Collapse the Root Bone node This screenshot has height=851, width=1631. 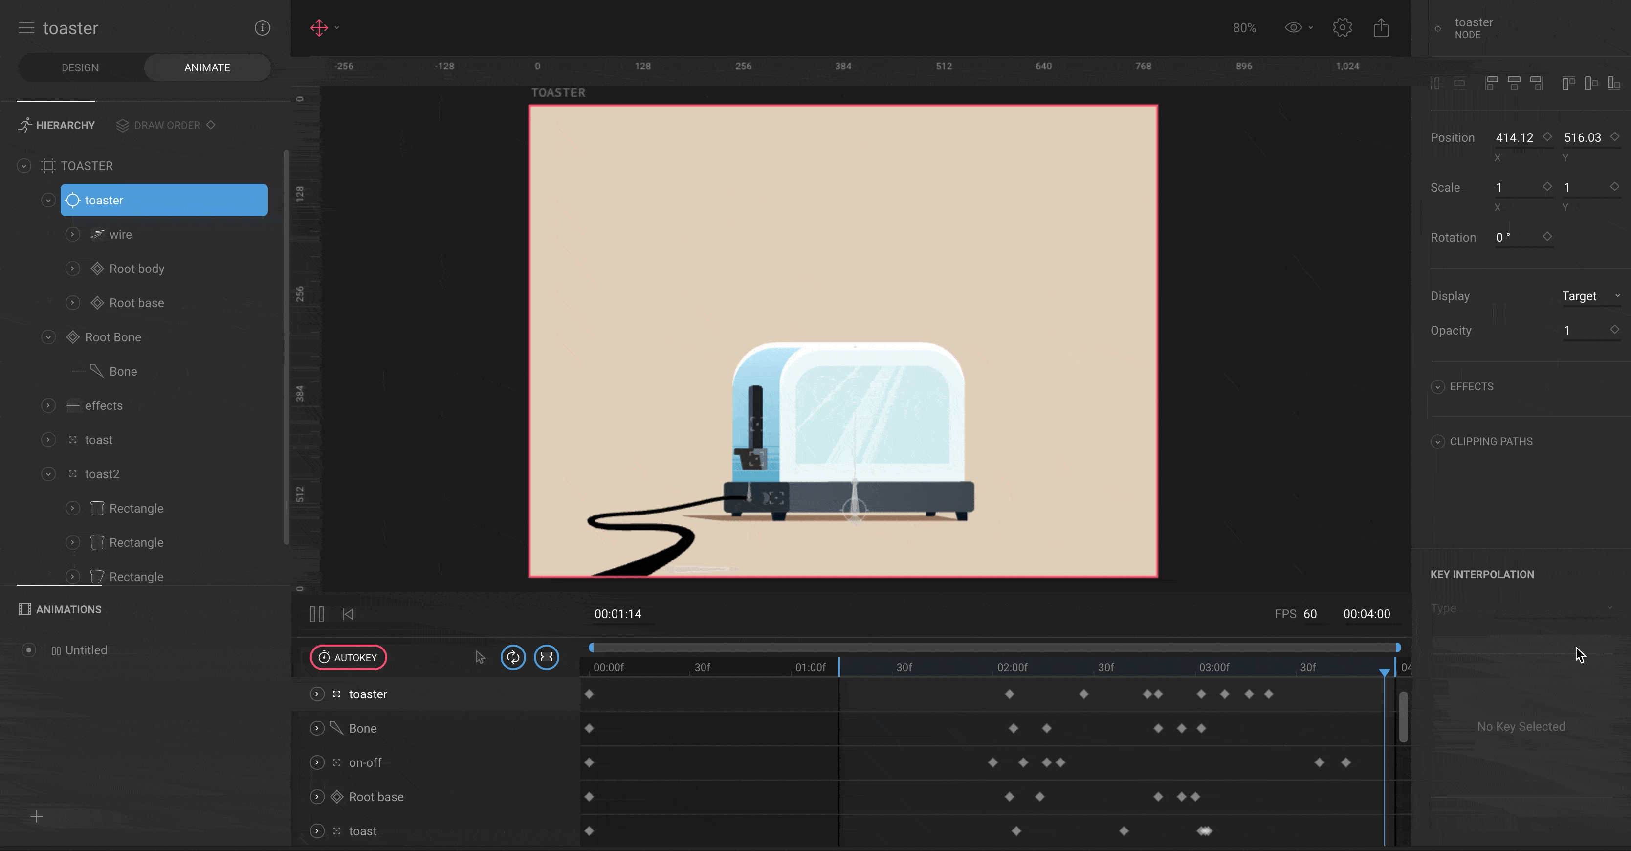[48, 337]
